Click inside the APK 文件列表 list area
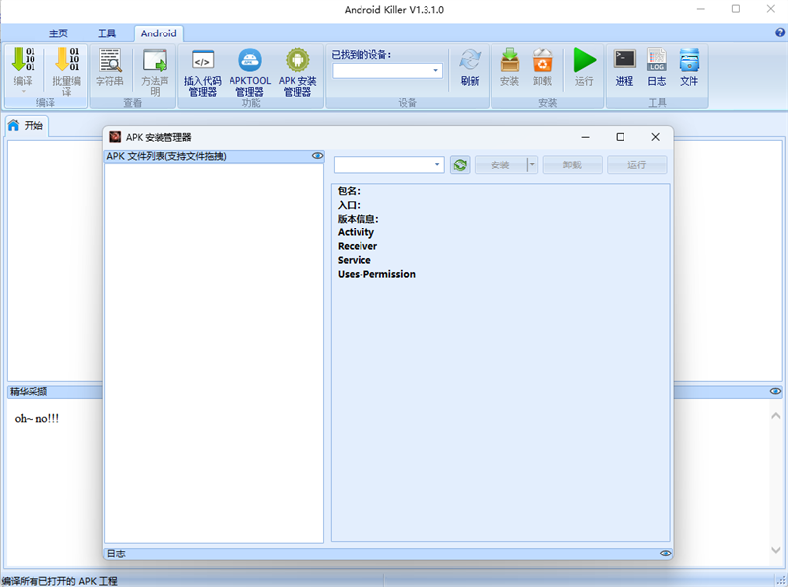The image size is (788, 587). pos(214,353)
